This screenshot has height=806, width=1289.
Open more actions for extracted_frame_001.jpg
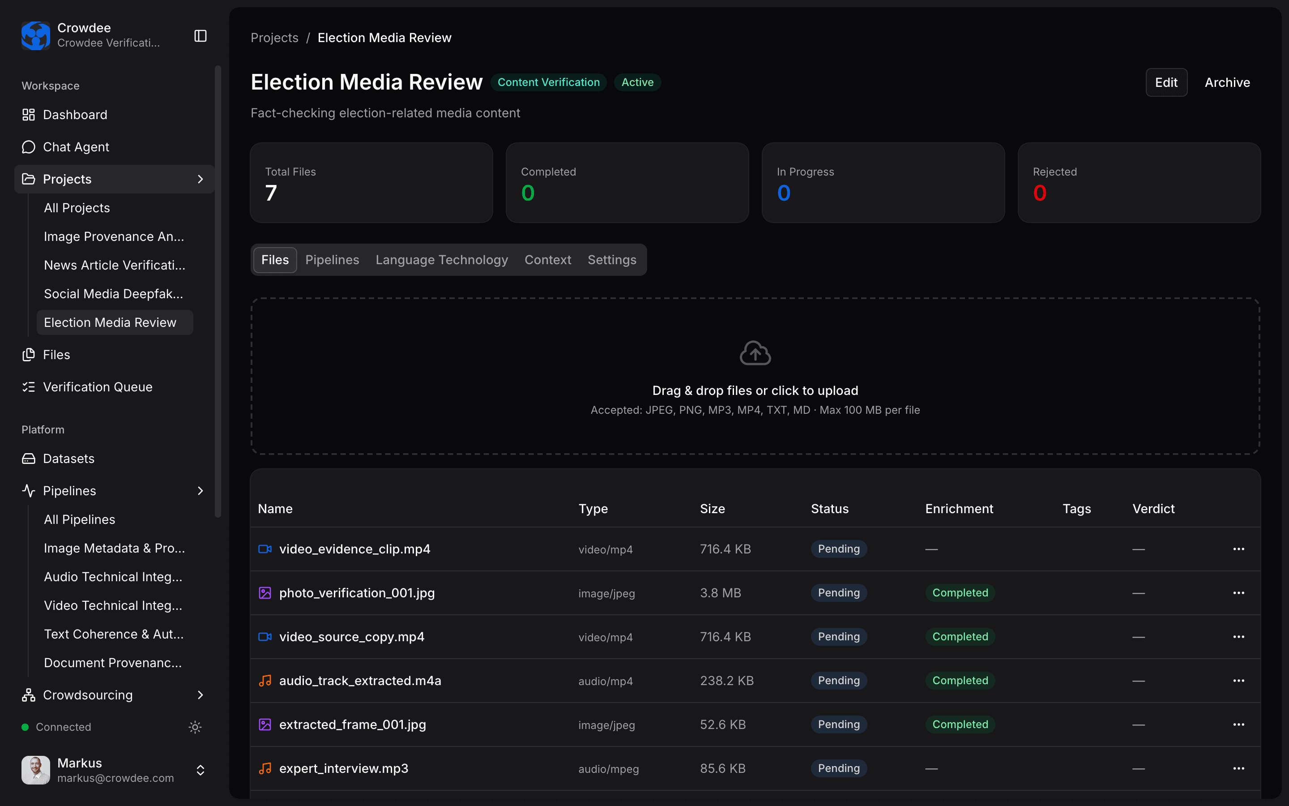tap(1238, 725)
